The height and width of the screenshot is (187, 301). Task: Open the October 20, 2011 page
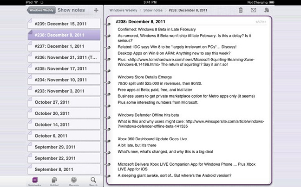click(64, 113)
